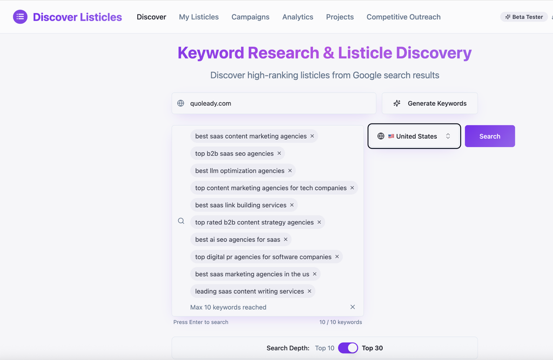The width and height of the screenshot is (553, 360).
Task: Click the globe icon in domain field
Action: pyautogui.click(x=180, y=103)
